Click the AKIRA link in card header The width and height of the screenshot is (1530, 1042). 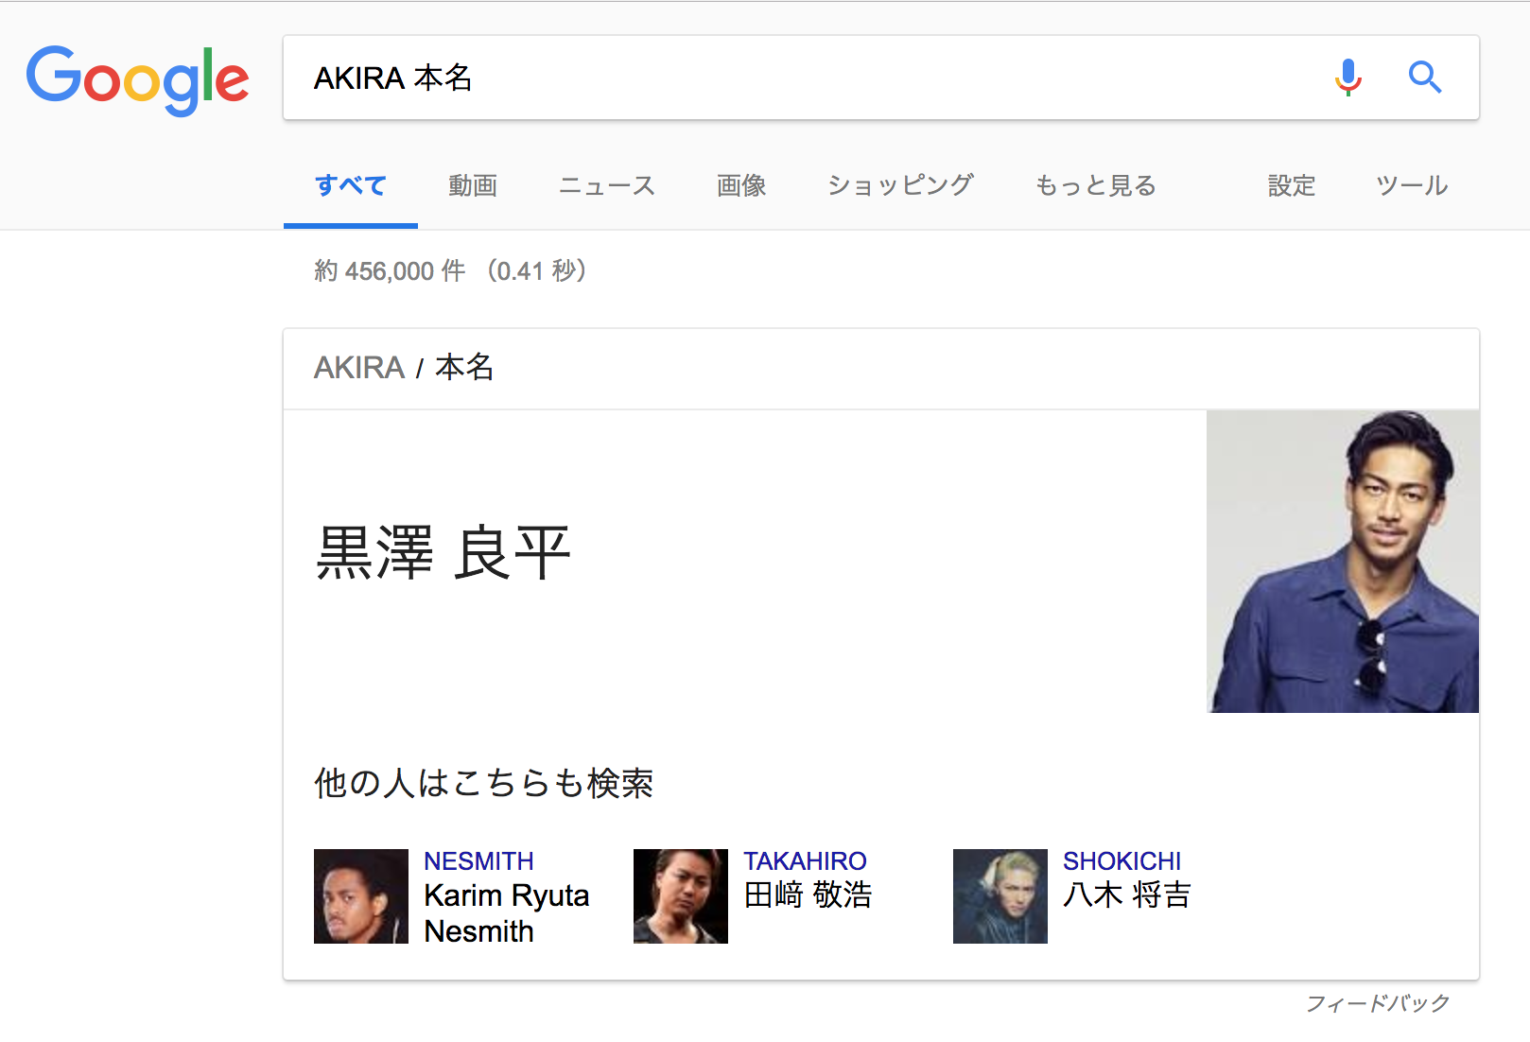point(359,367)
